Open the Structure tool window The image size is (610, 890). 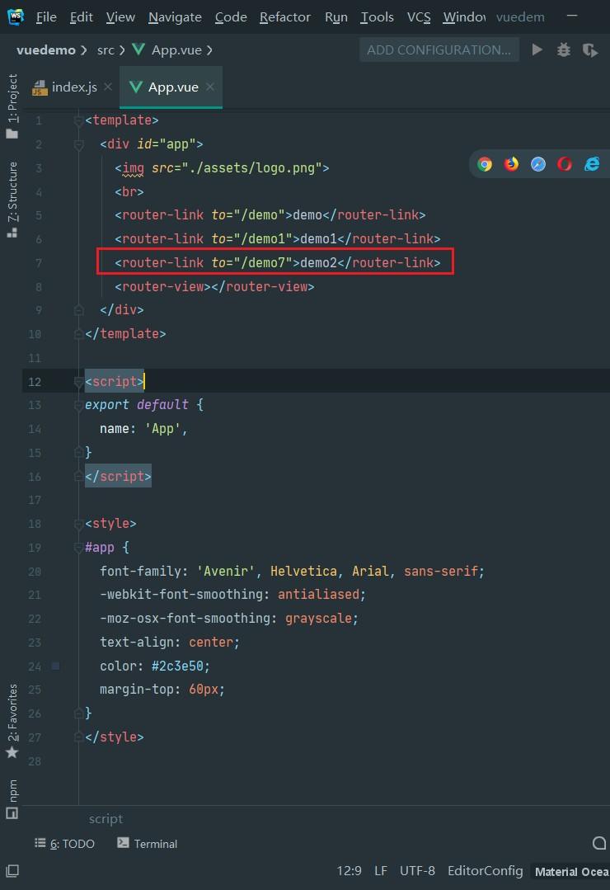pyautogui.click(x=12, y=200)
